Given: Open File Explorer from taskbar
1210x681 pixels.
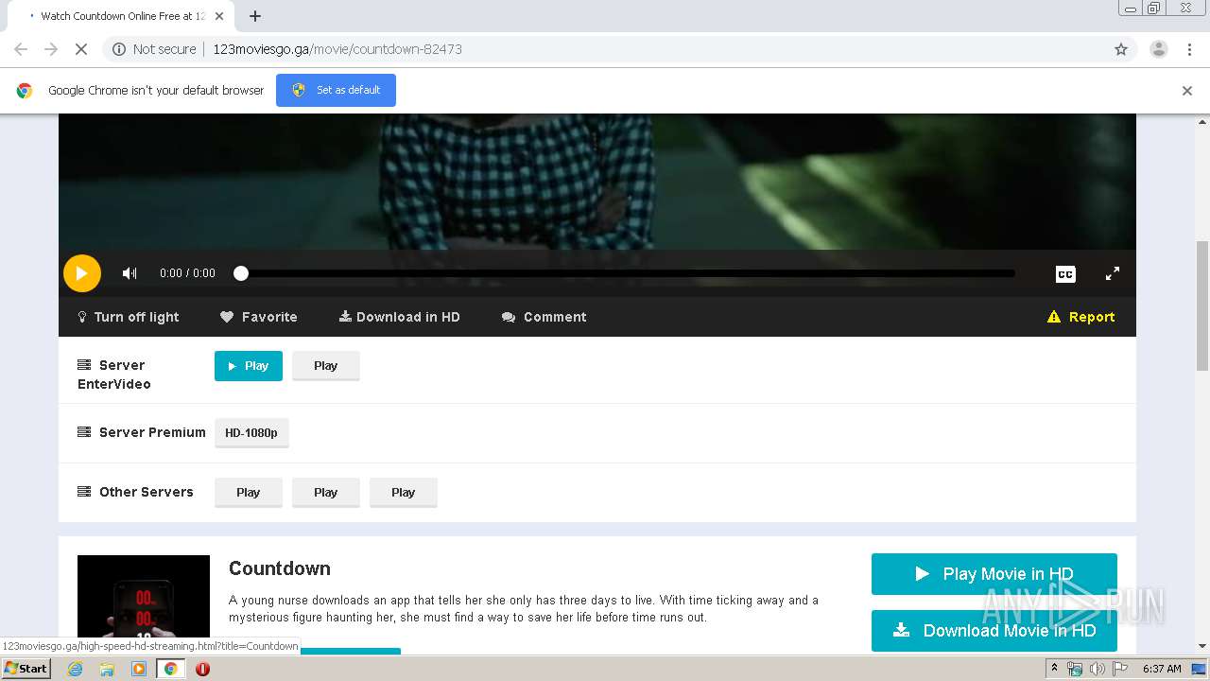Looking at the screenshot, I should click(x=107, y=669).
